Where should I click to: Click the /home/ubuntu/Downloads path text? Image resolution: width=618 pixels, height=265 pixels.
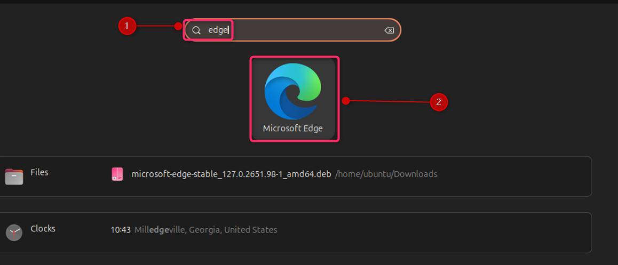point(386,174)
